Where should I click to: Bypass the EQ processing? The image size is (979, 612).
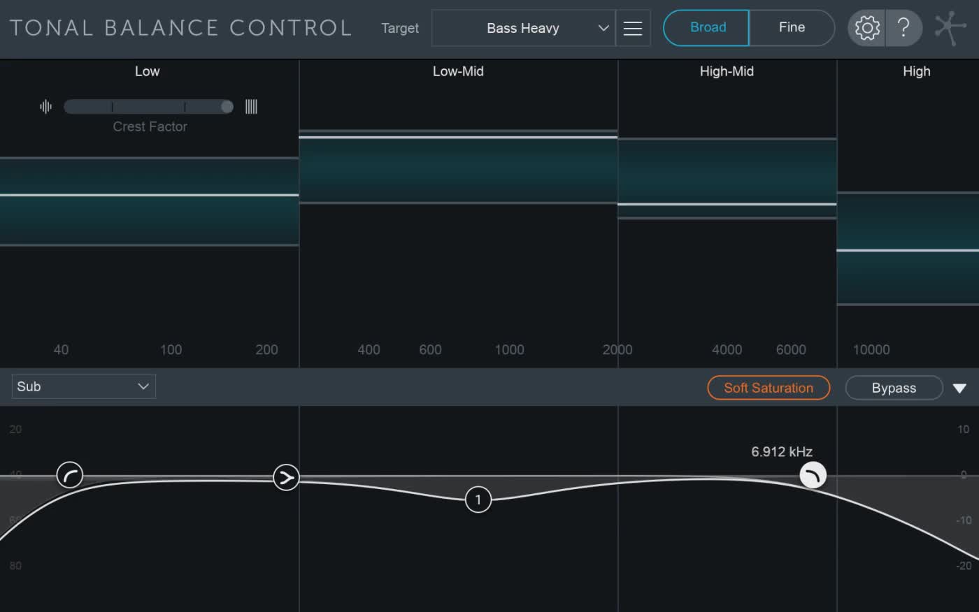894,388
